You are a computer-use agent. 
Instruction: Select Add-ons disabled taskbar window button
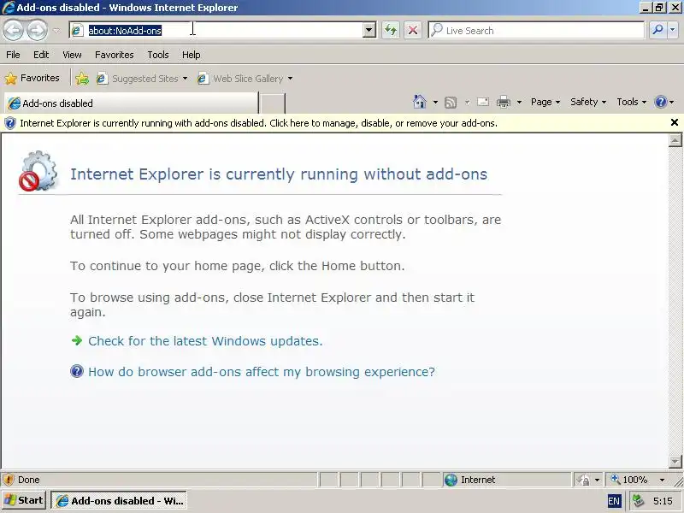[119, 501]
